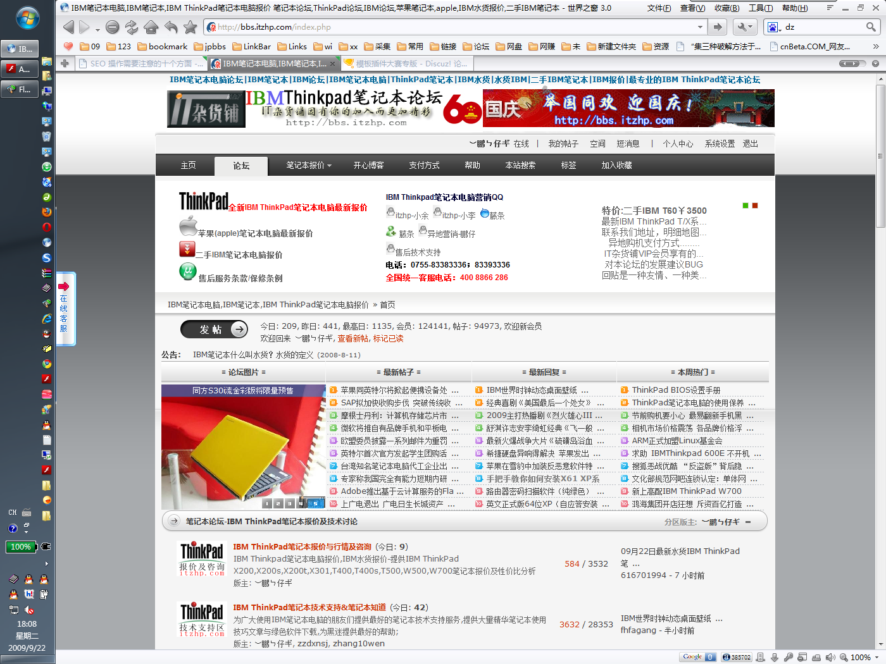Click the undo closed tab arrow
The height and width of the screenshot is (664, 886).
pyautogui.click(x=171, y=27)
